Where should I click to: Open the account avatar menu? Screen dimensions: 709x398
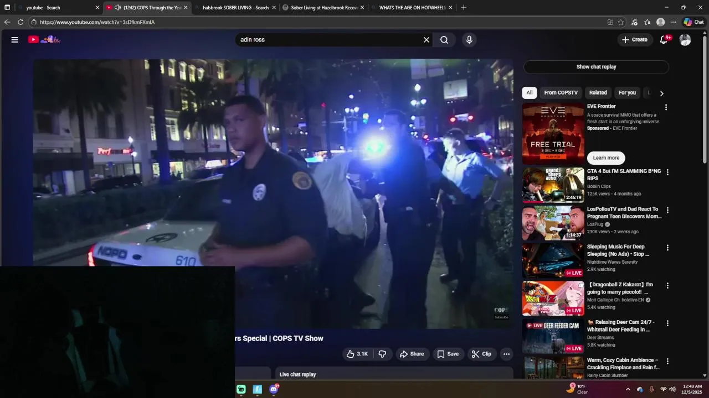pyautogui.click(x=685, y=40)
